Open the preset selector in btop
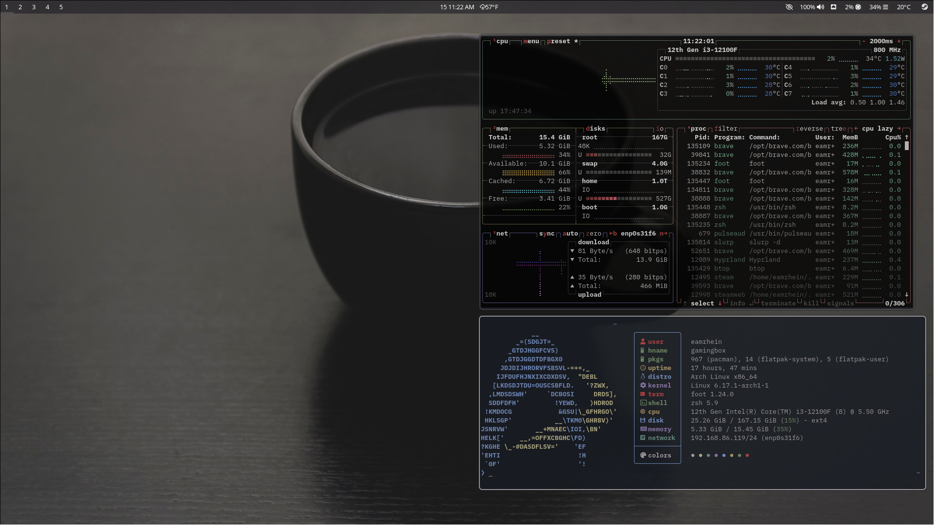The image size is (934, 525). click(x=558, y=41)
